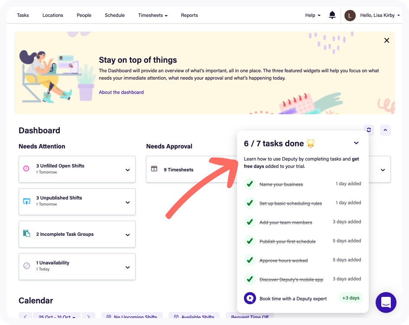Click the Unfilled Open Shifts clock icon
The image size is (409, 325).
click(26, 169)
